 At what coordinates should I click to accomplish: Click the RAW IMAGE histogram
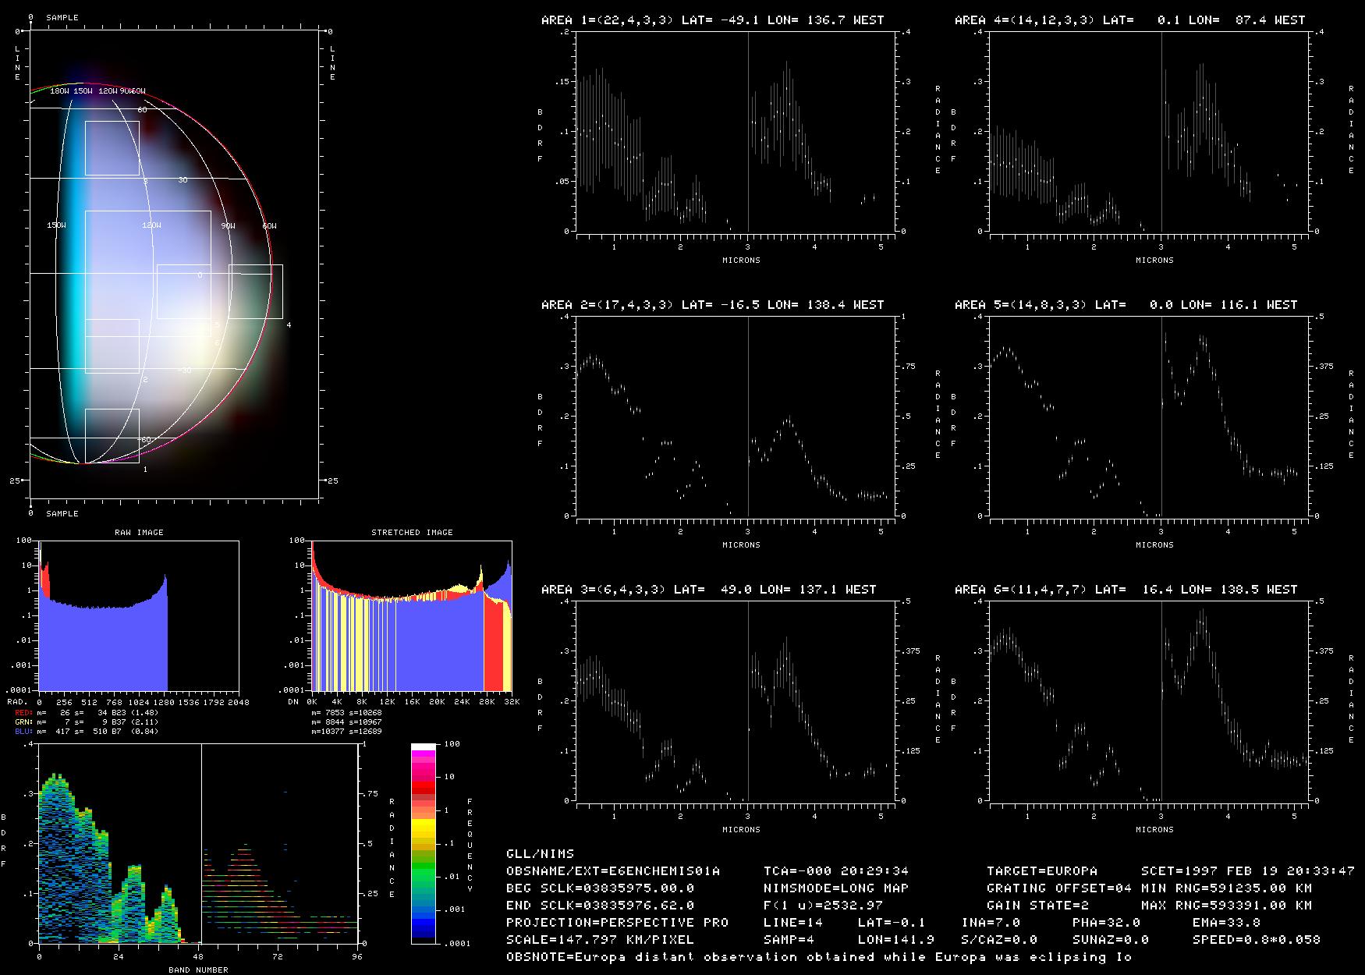click(x=139, y=616)
